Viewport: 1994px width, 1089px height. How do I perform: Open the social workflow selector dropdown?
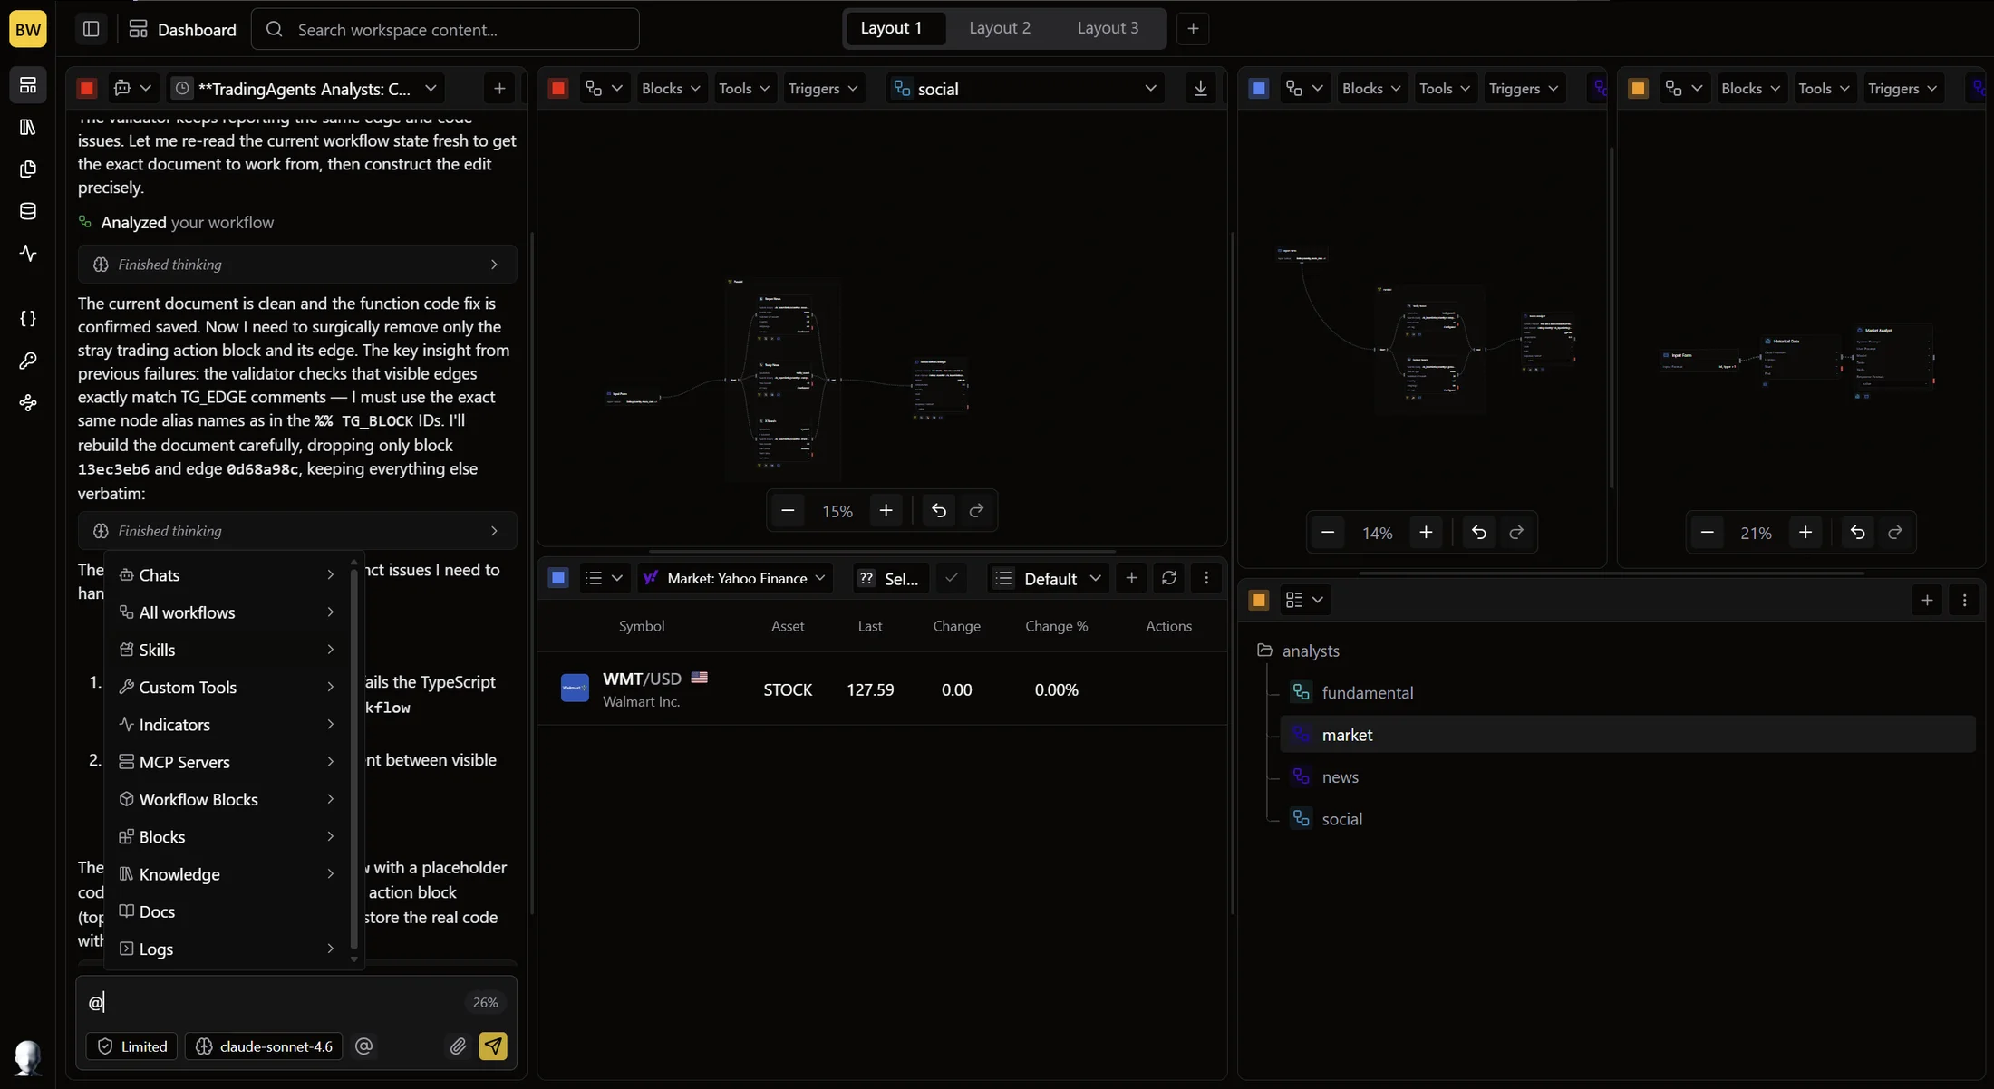1024,88
